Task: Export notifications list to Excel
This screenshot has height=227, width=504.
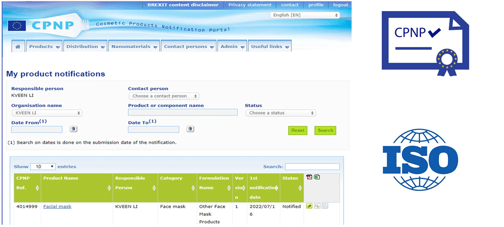Action: pyautogui.click(x=317, y=177)
